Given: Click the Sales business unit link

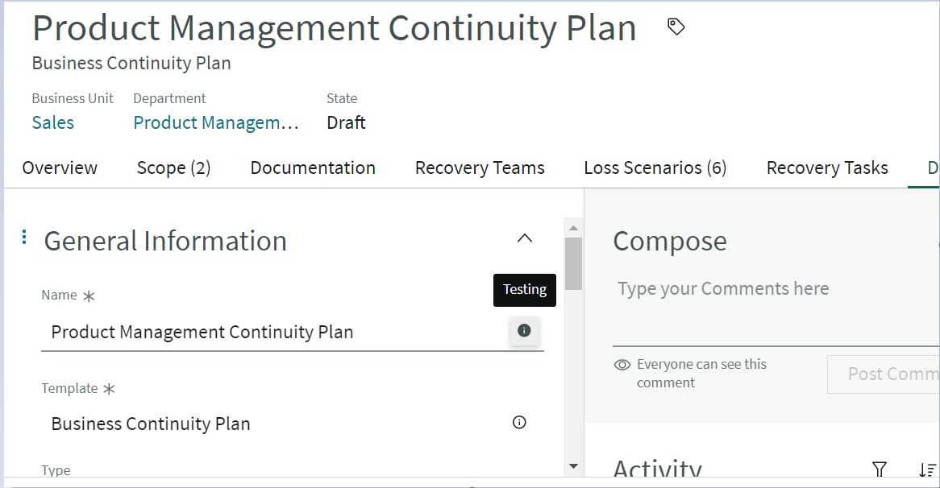Looking at the screenshot, I should (x=52, y=122).
